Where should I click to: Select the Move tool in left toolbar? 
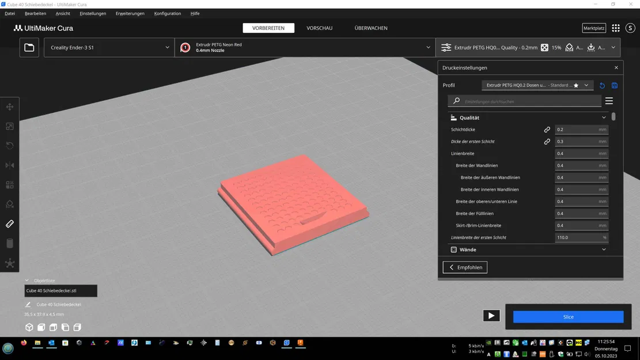[10, 107]
